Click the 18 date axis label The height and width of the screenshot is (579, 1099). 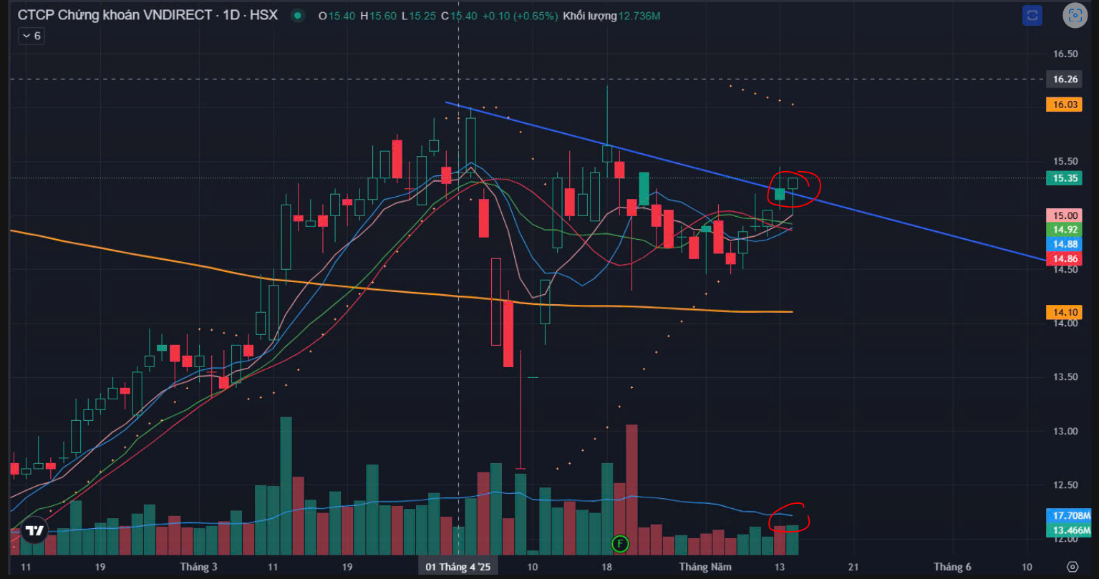pos(606,567)
